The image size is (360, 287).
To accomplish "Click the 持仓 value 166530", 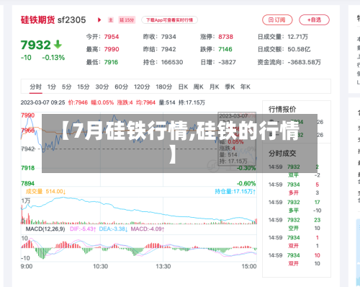I will click(x=172, y=62).
